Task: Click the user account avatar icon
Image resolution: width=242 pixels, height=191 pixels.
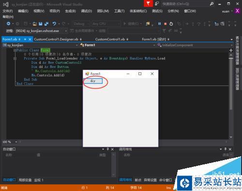Action: [237, 11]
